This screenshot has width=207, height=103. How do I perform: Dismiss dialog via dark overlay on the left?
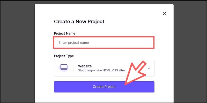click(17, 53)
